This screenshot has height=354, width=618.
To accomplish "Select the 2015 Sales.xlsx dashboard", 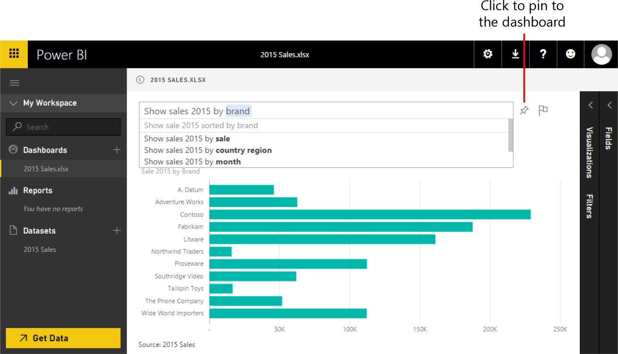I will click(x=46, y=169).
